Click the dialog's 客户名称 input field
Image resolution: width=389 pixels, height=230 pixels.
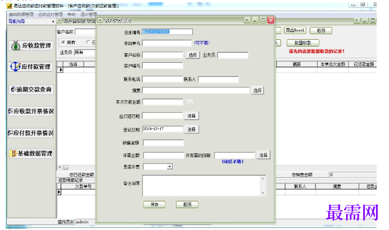(x=162, y=55)
